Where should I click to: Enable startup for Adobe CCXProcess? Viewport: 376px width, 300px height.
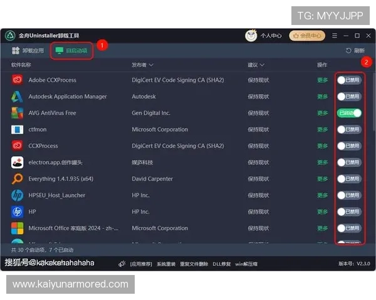349,80
